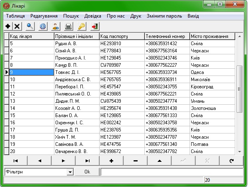
Task: Delete record with navigator minus button
Action: click(x=136, y=161)
